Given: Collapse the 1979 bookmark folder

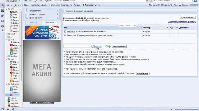Looking at the screenshot, I should [x=7, y=40].
